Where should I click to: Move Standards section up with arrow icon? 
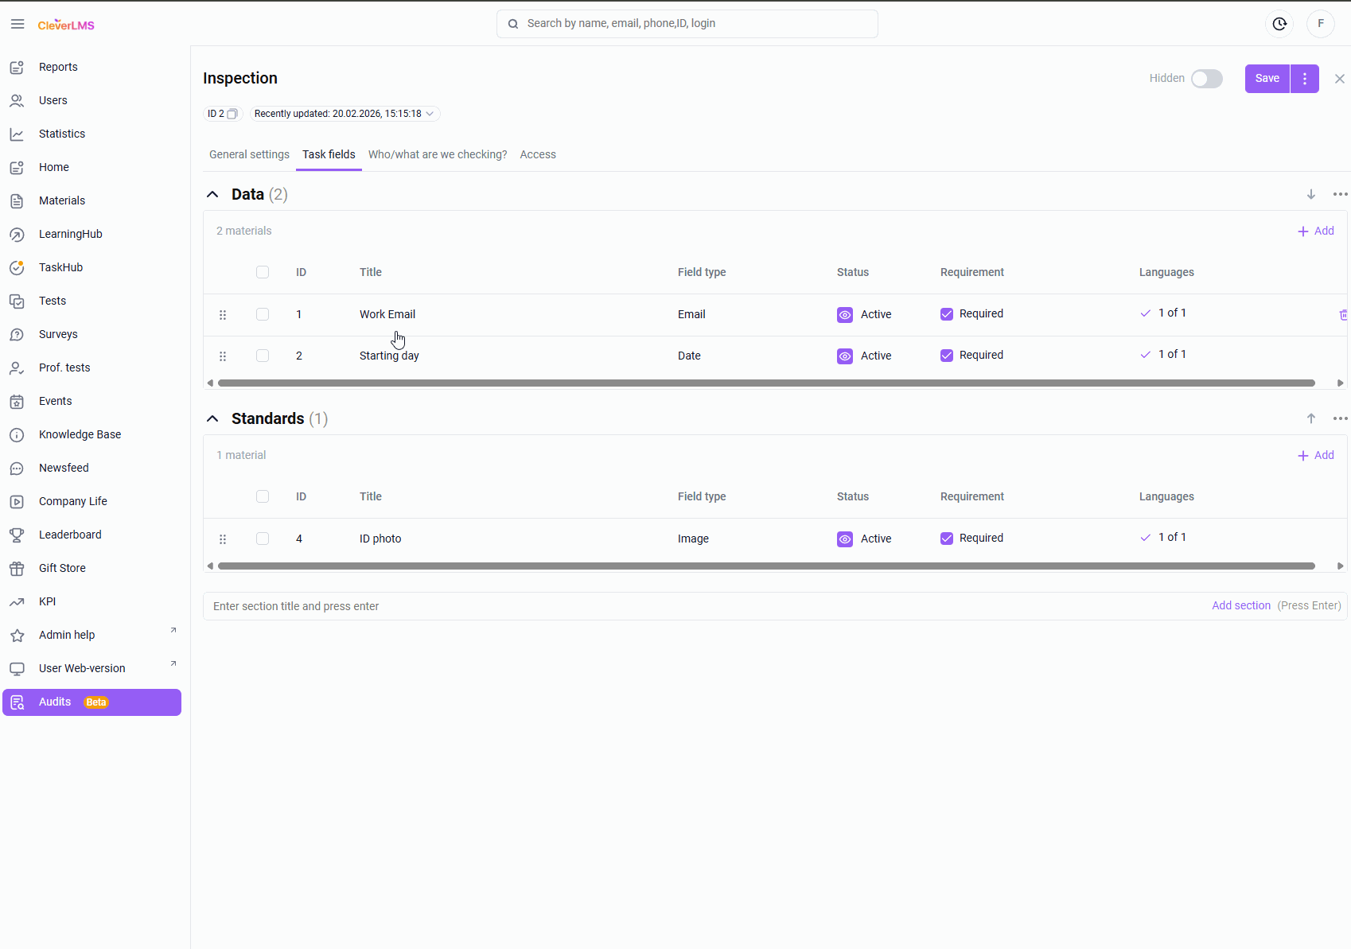pos(1311,418)
